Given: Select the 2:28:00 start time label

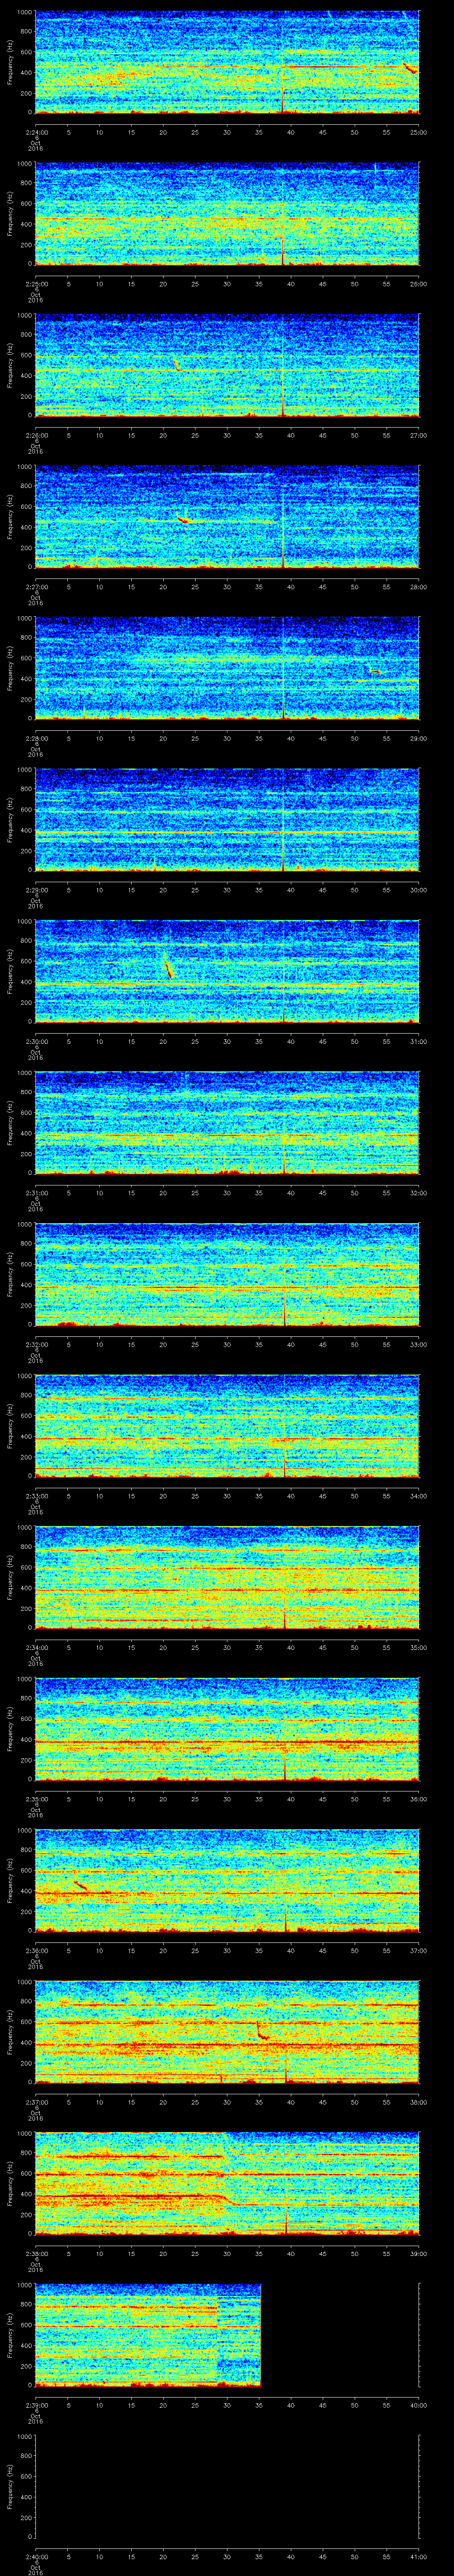Looking at the screenshot, I should pos(36,738).
